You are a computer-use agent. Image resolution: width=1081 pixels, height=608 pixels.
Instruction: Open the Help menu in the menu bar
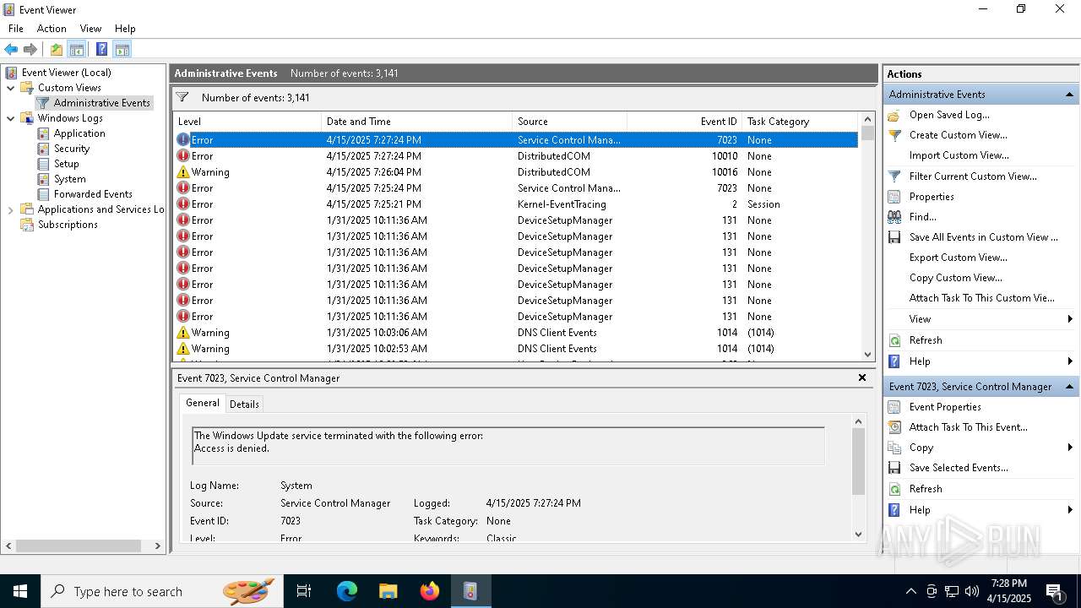[x=125, y=29]
